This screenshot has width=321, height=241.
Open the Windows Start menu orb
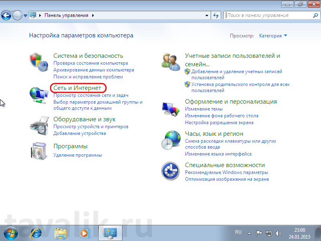point(11,233)
